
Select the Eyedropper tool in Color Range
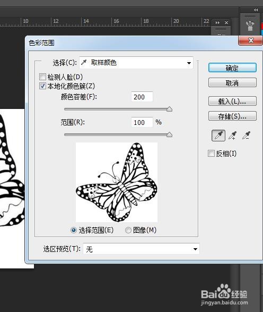(218, 136)
